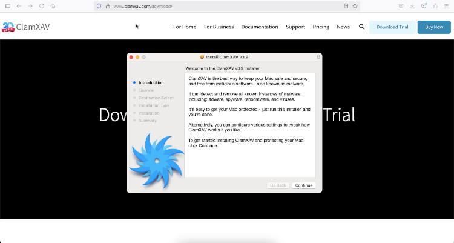Bookmark this page with the star
Viewport: 454px width, 243px height.
355,6
